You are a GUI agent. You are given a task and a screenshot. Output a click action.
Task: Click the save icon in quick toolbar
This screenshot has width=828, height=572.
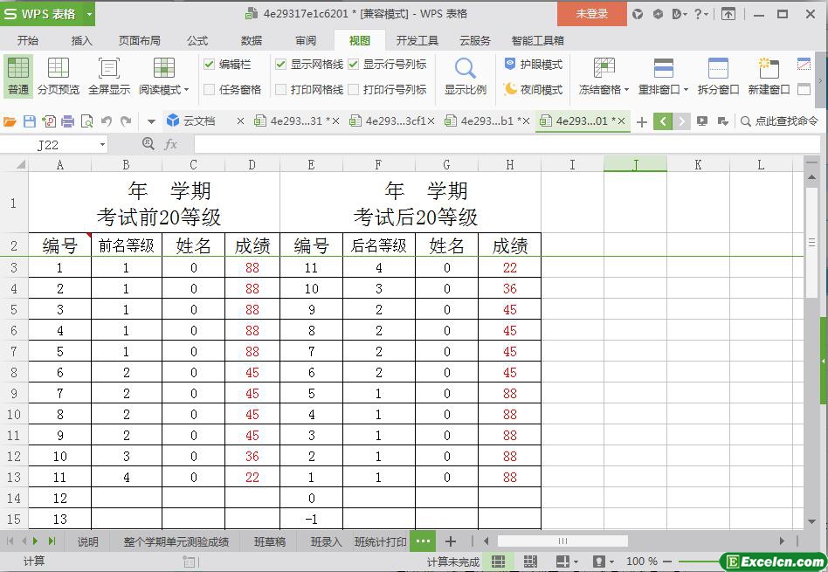click(30, 121)
